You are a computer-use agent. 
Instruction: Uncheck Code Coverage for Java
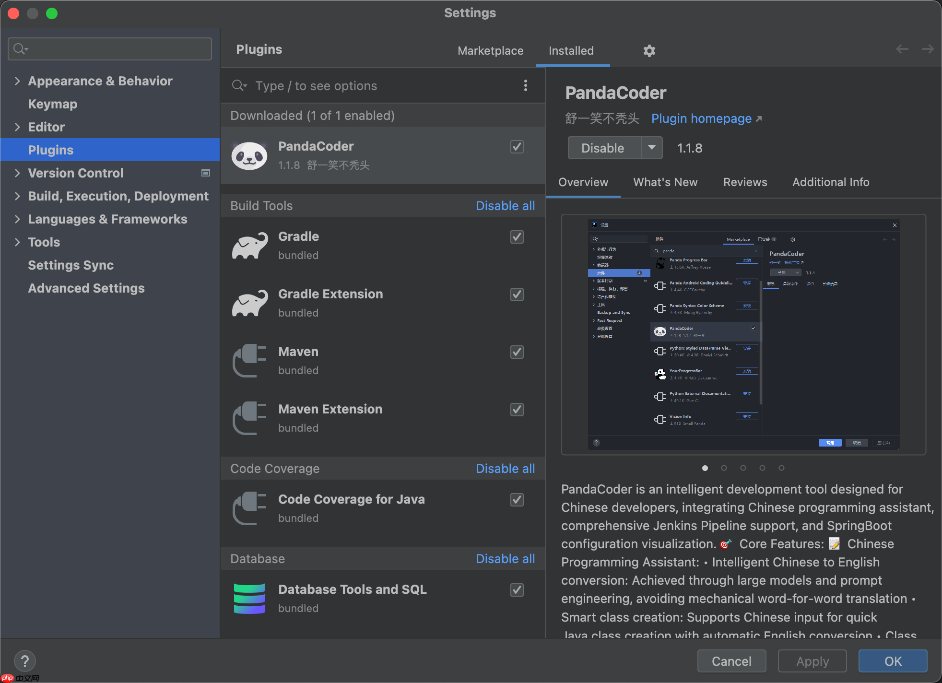517,499
